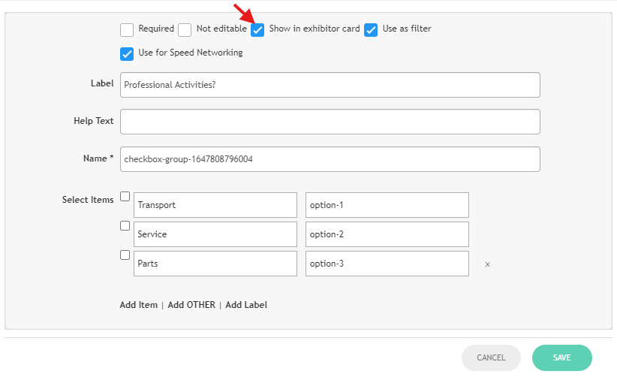617x377 pixels.
Task: Enable the Required checkbox
Action: [127, 30]
